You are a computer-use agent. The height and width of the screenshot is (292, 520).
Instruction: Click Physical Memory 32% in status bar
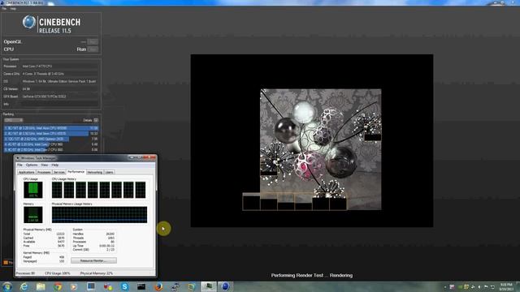point(97,273)
